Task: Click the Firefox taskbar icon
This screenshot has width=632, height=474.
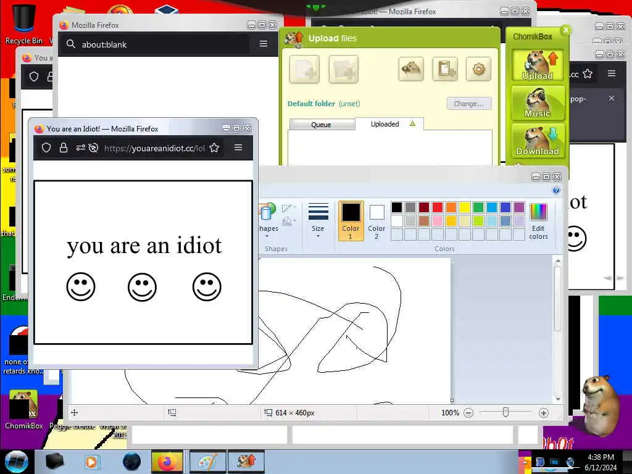Action: pos(167,462)
